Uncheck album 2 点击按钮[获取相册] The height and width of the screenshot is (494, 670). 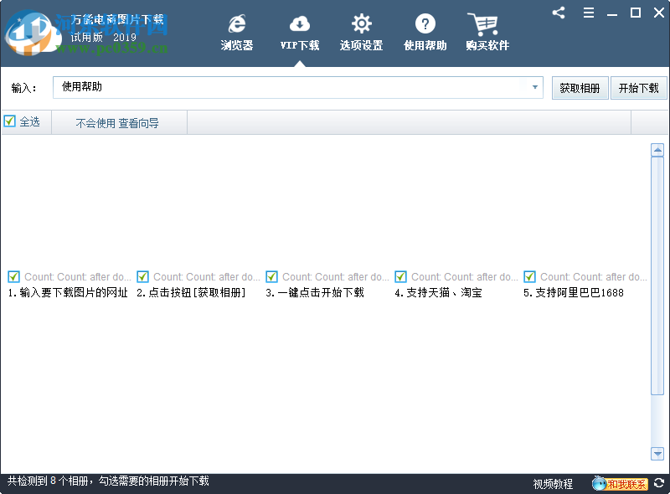click(142, 277)
